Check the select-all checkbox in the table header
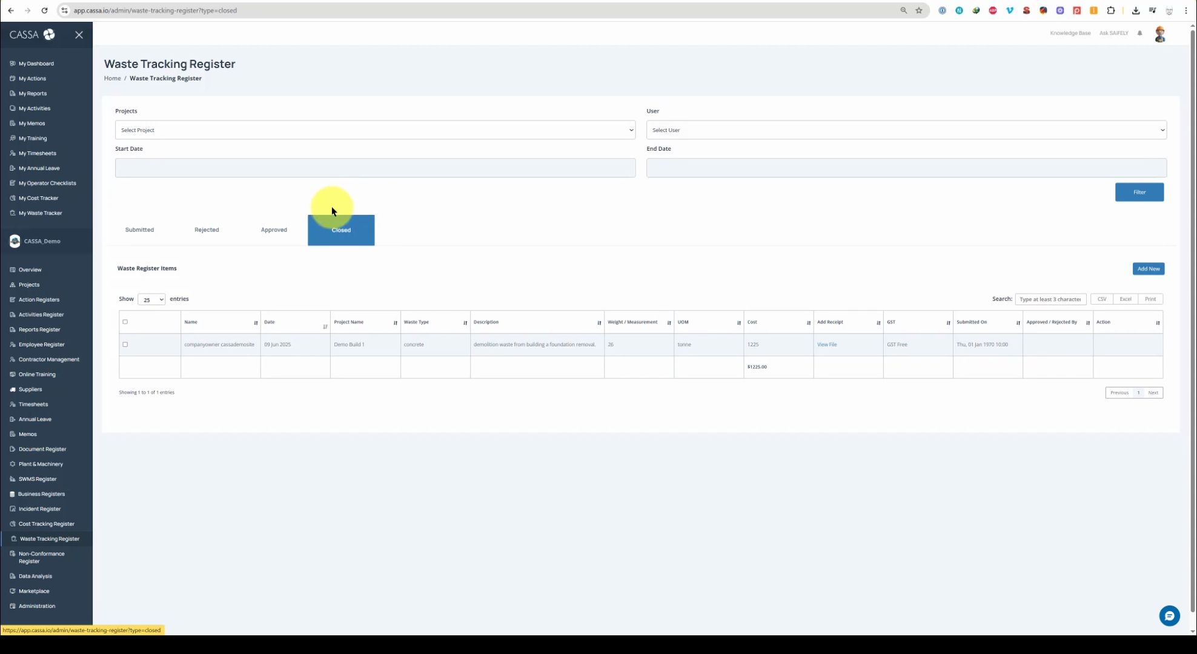Screen dimensions: 1197x654 [x=125, y=322]
